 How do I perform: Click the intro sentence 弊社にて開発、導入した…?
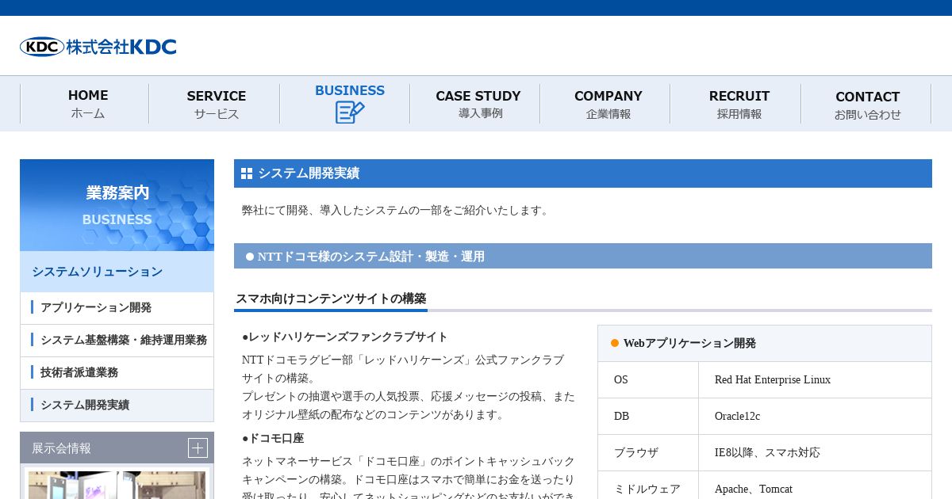click(x=397, y=211)
